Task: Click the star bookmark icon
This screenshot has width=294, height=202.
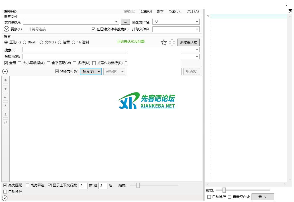Action: 164,43
